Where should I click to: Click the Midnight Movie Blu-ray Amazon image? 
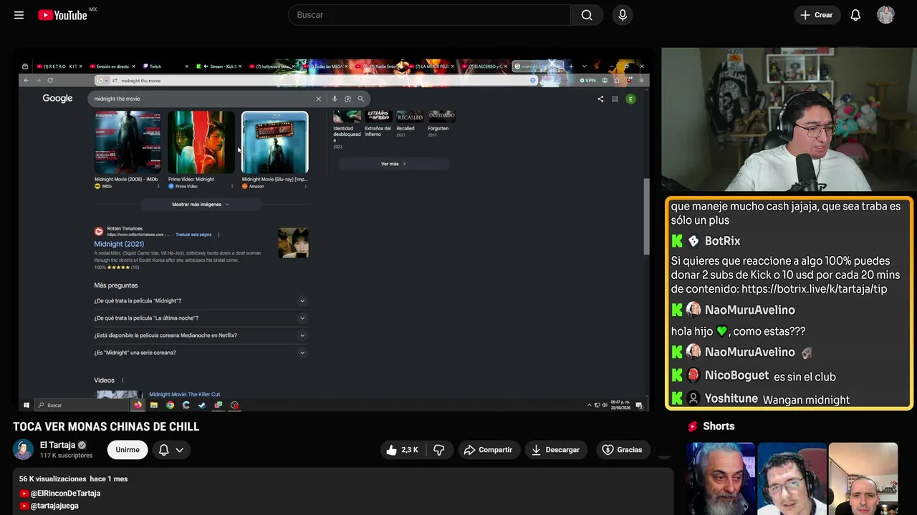[275, 142]
